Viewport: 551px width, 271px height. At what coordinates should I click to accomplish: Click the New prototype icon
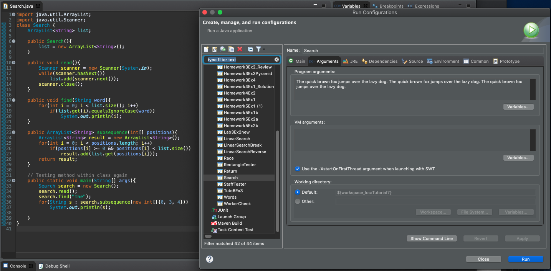click(215, 49)
